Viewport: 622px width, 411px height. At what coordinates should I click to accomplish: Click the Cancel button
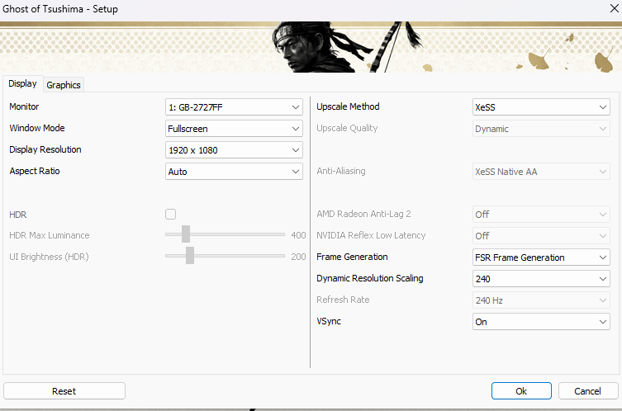pos(588,391)
